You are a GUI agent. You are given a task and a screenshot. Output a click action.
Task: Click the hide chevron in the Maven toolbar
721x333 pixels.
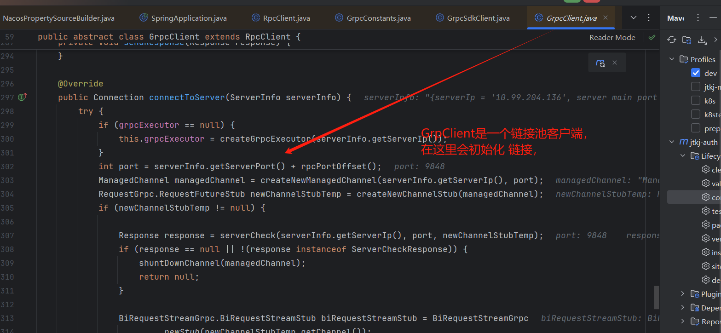pyautogui.click(x=716, y=40)
